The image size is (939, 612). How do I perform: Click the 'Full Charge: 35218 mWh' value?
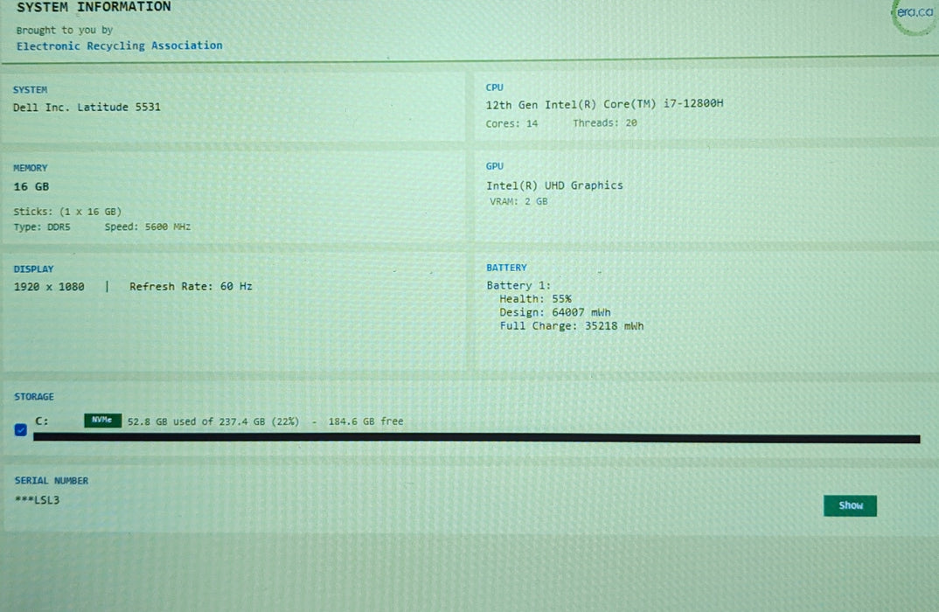[x=572, y=326]
